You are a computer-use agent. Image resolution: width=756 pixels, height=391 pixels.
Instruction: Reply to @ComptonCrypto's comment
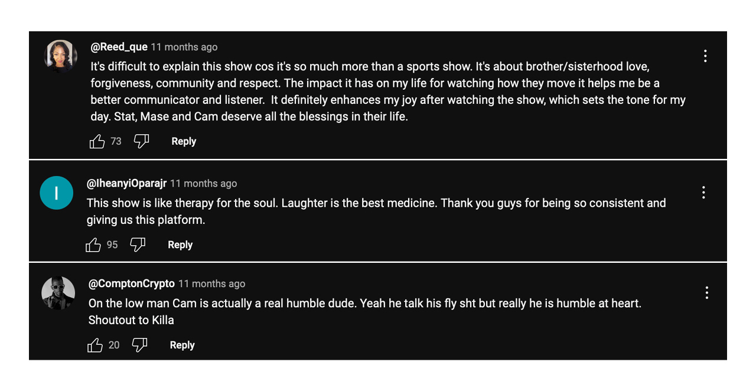(182, 346)
